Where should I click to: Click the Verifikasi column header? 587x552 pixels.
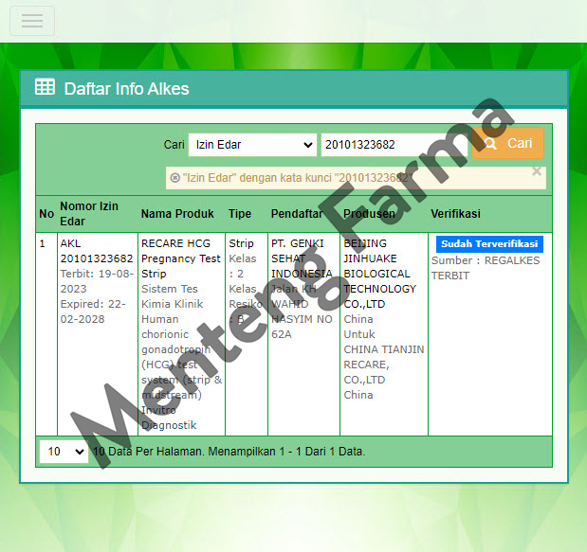click(x=455, y=214)
